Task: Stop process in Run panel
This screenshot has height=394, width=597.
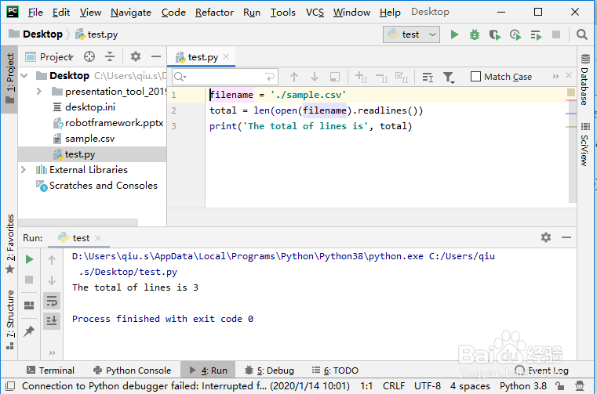Action: click(x=29, y=280)
